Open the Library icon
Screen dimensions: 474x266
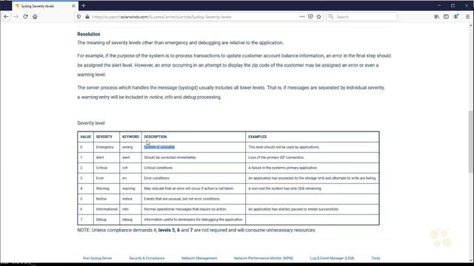(x=436, y=17)
